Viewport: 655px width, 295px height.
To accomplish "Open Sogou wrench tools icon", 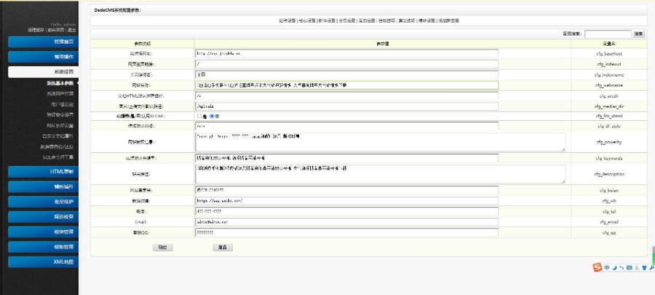I will [x=651, y=268].
